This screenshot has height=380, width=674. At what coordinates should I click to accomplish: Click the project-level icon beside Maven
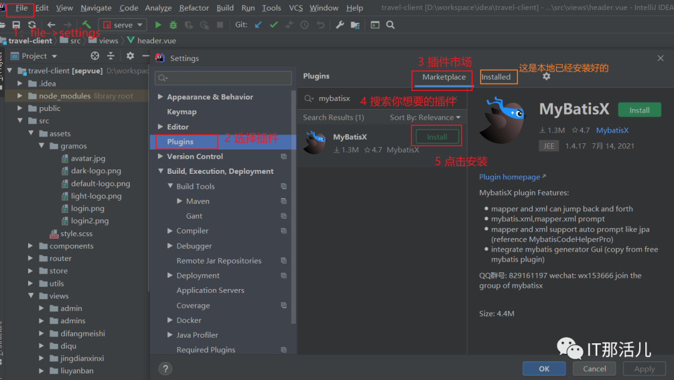point(284,201)
